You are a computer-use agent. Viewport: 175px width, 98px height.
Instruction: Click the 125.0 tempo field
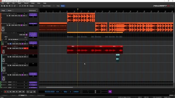65,92
